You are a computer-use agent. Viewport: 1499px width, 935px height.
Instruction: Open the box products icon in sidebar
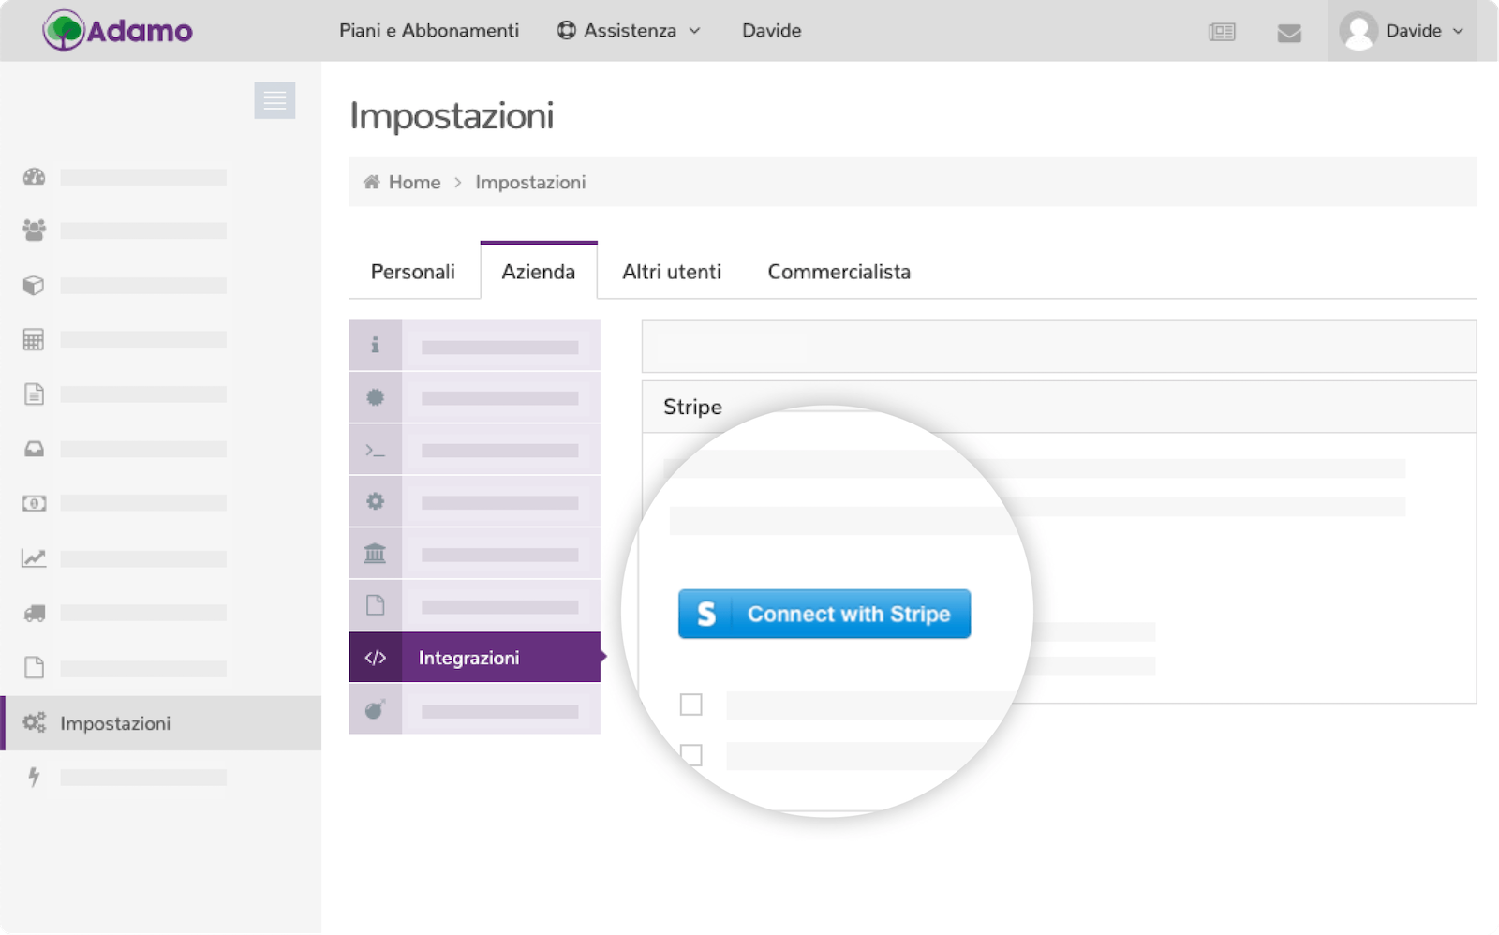(x=34, y=285)
